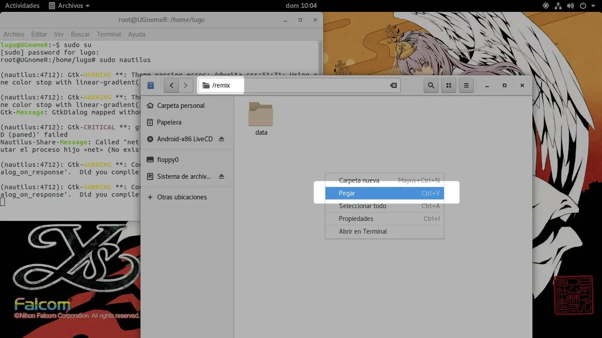Select Abrir en Terminal from context menu
The height and width of the screenshot is (338, 602).
362,231
